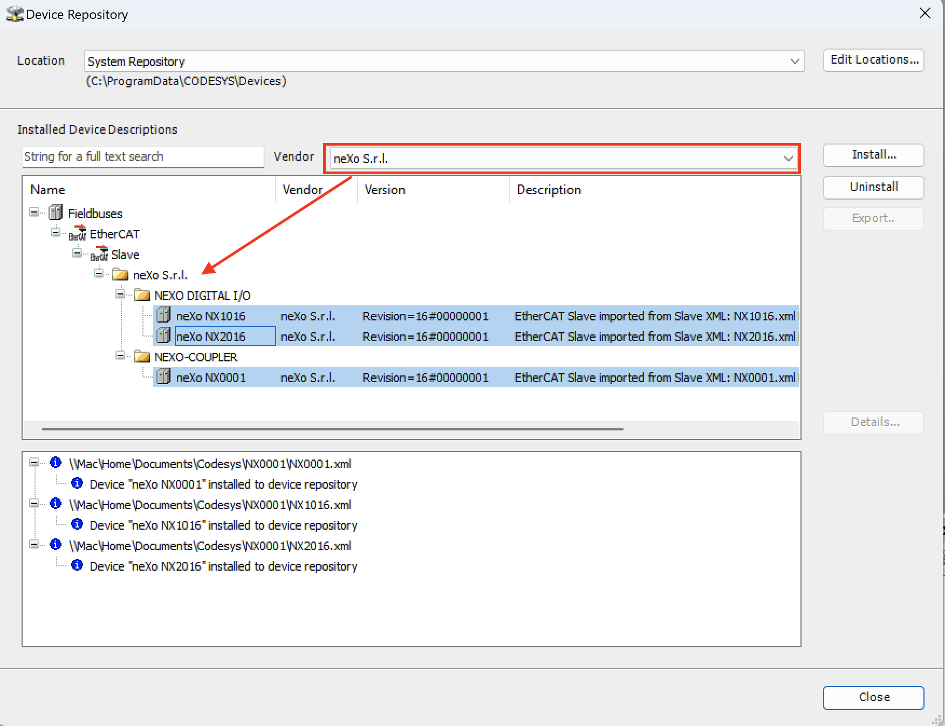945x726 pixels.
Task: Click the Uninstall button
Action: point(874,187)
